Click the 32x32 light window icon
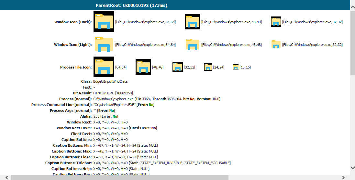This screenshot has height=180, width=355. coord(276,44)
